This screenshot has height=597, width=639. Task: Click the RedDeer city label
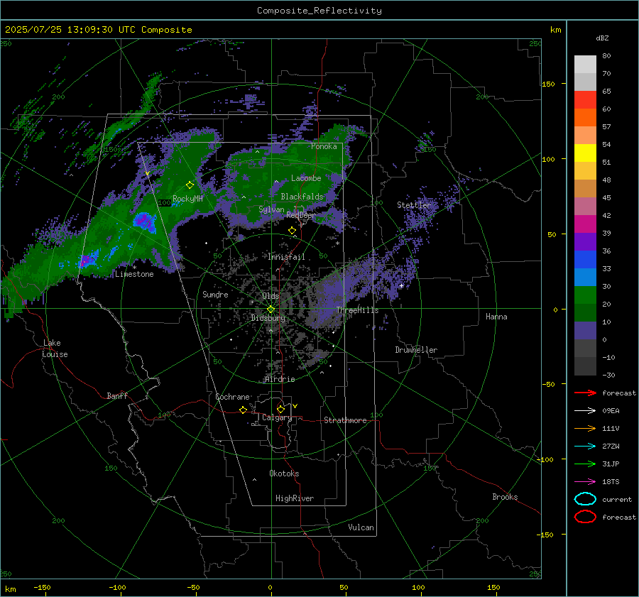pos(301,215)
